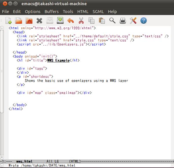
Task: Click the toolbar drag handle
Action: pyautogui.click(x=1, y=20)
